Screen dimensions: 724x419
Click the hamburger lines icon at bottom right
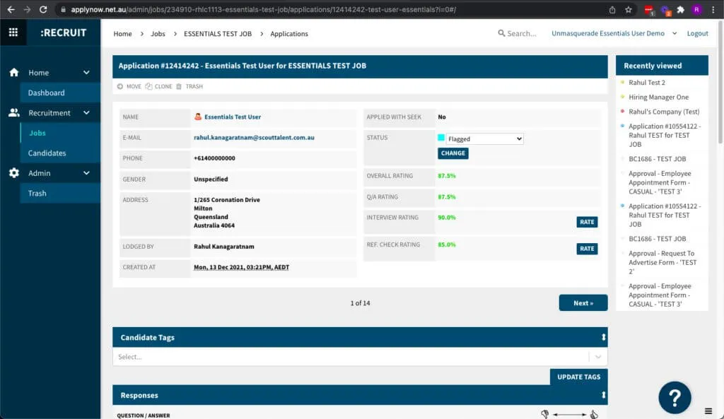(708, 411)
